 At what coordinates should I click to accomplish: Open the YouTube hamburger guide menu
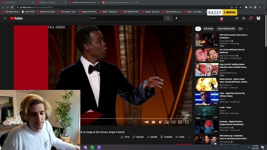pyautogui.click(x=5, y=18)
